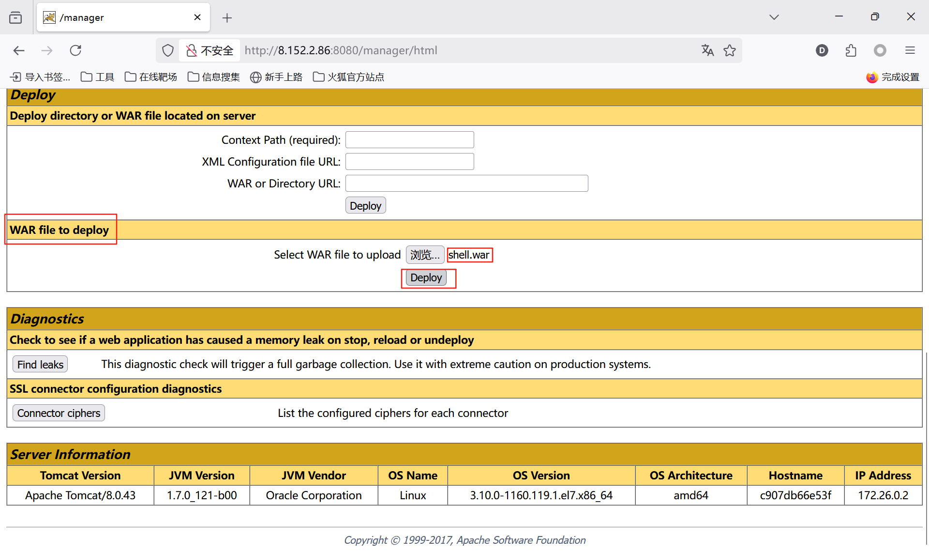Image resolution: width=929 pixels, height=552 pixels.
Task: Open the 导入书签 bookmark item
Action: pos(40,77)
